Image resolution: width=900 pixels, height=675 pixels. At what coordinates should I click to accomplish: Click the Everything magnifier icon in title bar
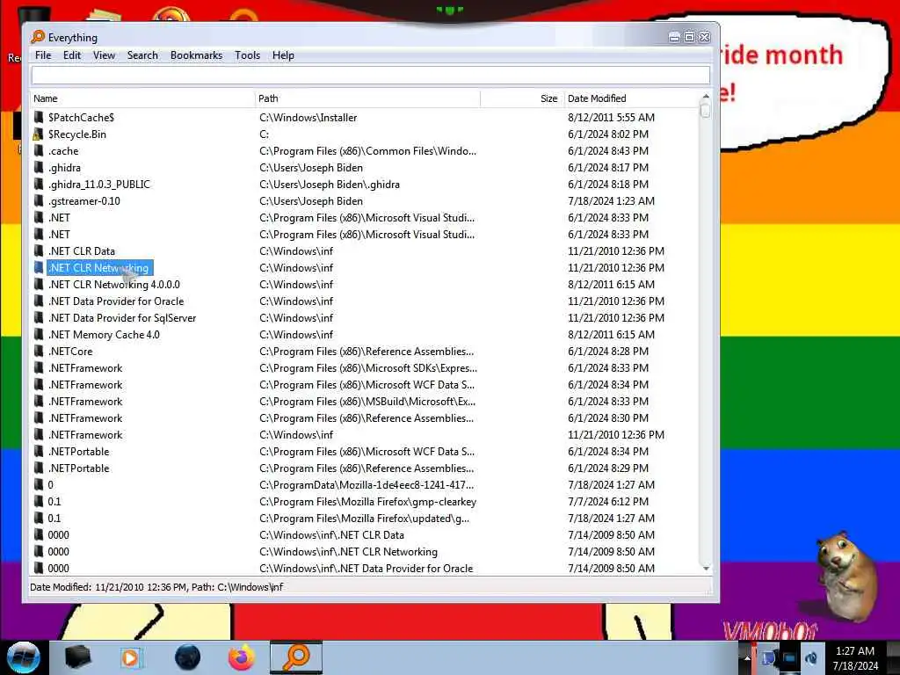click(37, 37)
